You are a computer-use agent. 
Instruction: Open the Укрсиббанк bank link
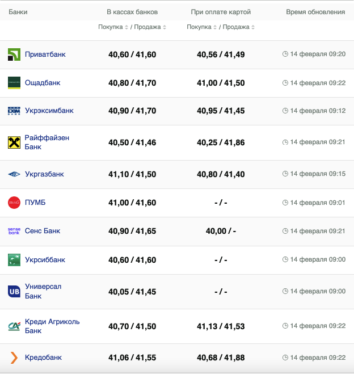[x=45, y=260]
